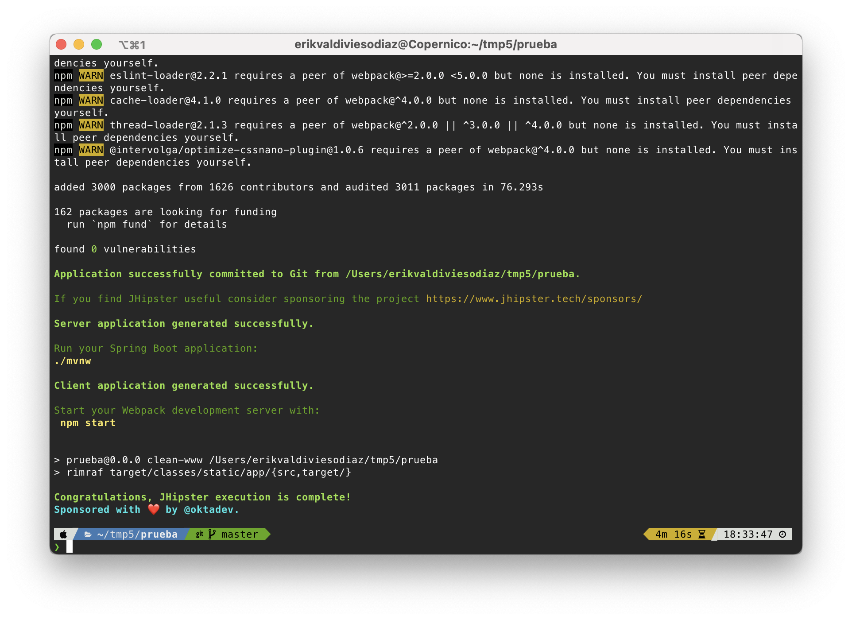Click the ⌥⌘1 shortcut indicator in the title bar
This screenshot has width=852, height=620.
[132, 45]
